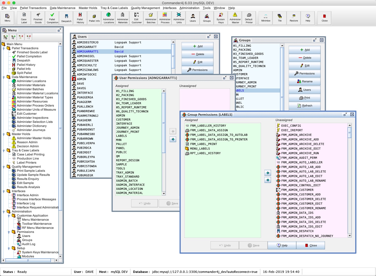Viewport: 376px width, 276px height.
Task: Click Close button in Group Permissions dialog
Action: [310, 245]
